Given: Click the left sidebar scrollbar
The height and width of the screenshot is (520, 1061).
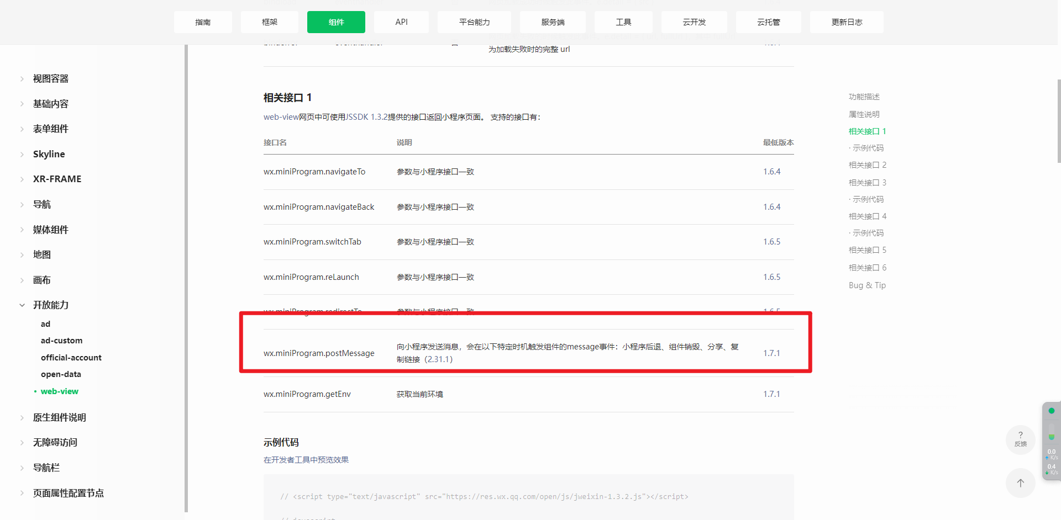Looking at the screenshot, I should click(186, 279).
